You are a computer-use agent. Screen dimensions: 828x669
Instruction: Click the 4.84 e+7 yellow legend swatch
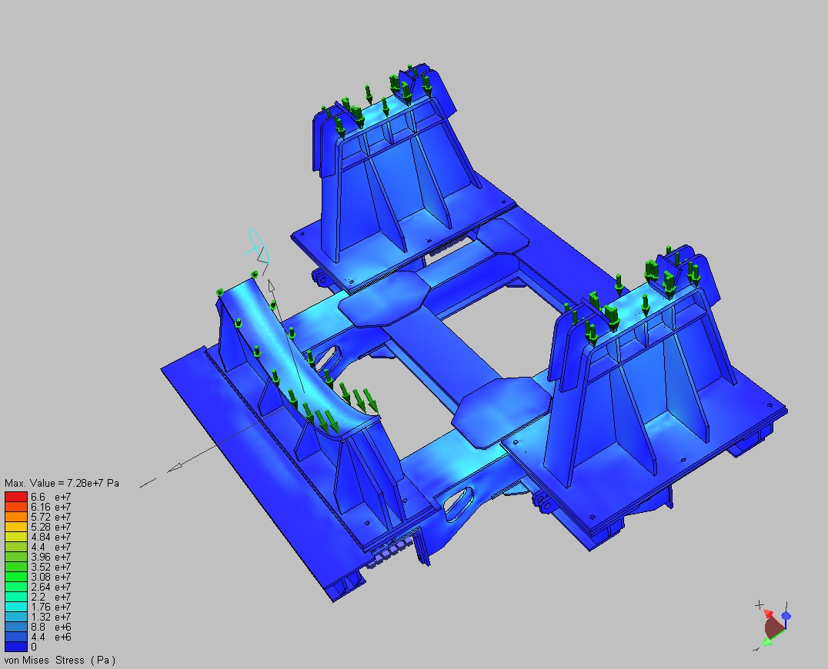tap(16, 537)
